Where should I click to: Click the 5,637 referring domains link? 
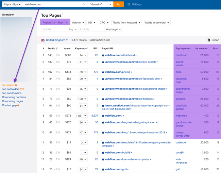95,116
